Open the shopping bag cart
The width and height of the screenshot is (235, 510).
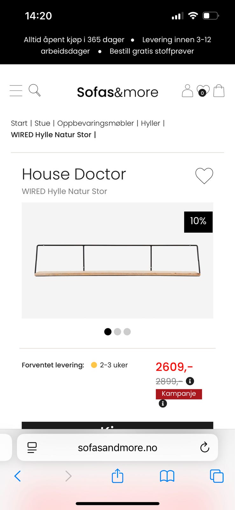tap(219, 91)
